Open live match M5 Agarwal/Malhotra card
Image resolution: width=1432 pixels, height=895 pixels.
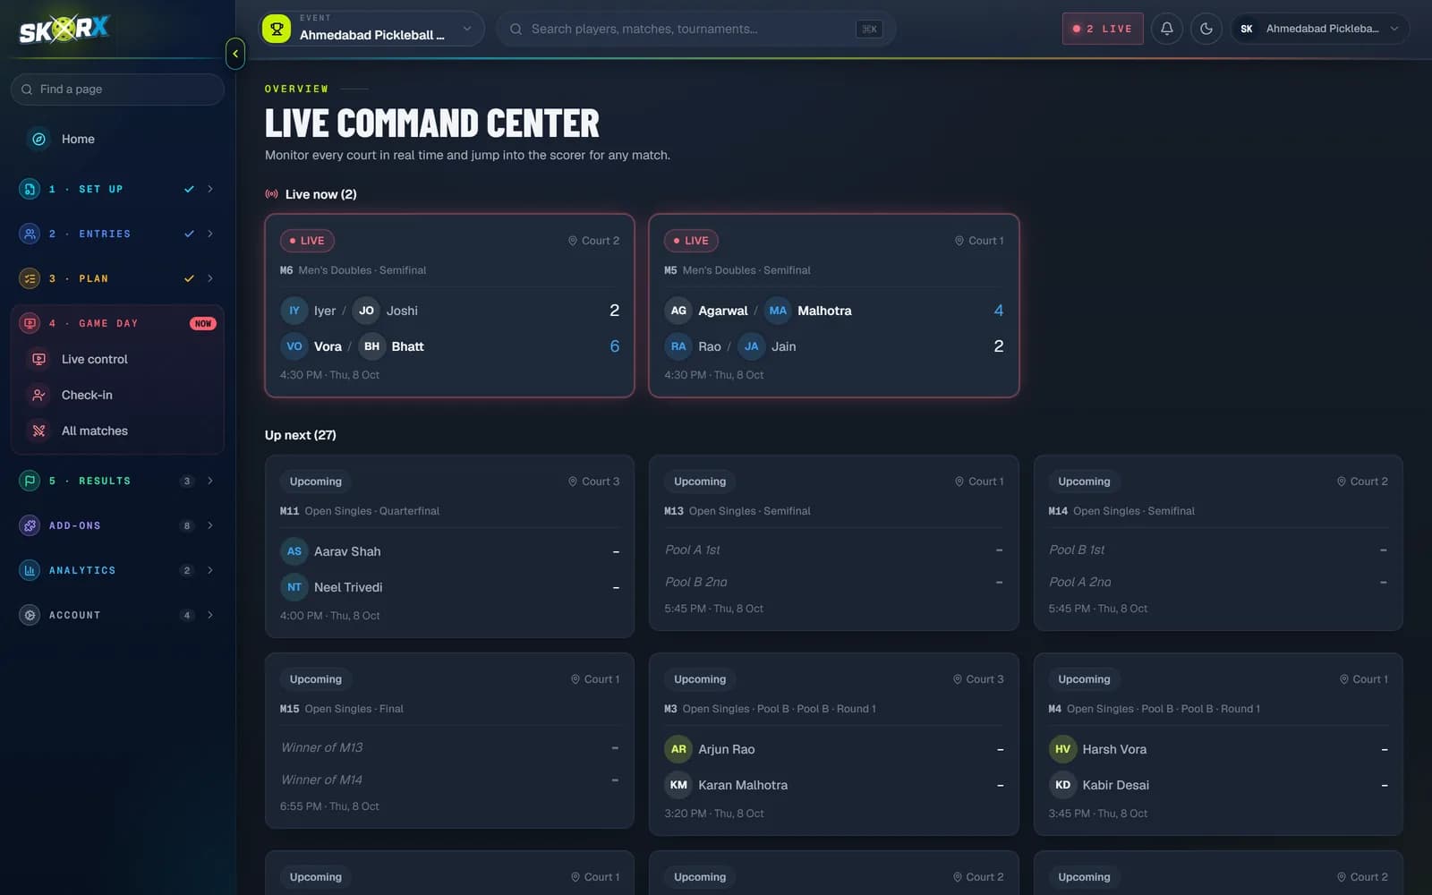click(834, 305)
